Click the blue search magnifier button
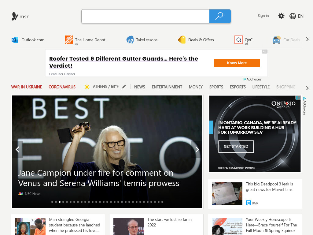 (220, 16)
